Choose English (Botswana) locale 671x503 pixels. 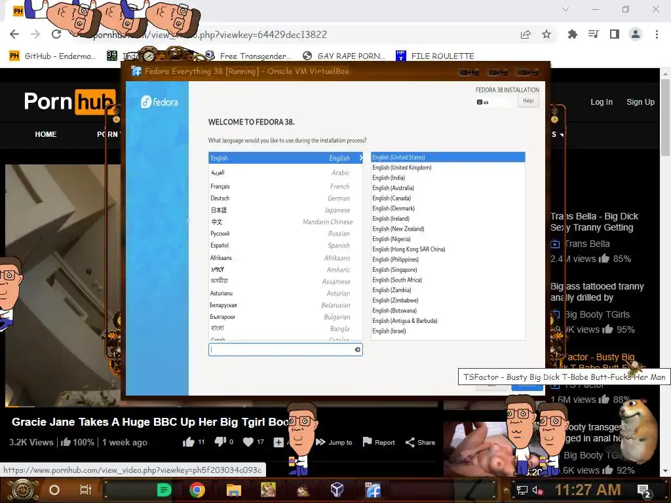click(448, 311)
